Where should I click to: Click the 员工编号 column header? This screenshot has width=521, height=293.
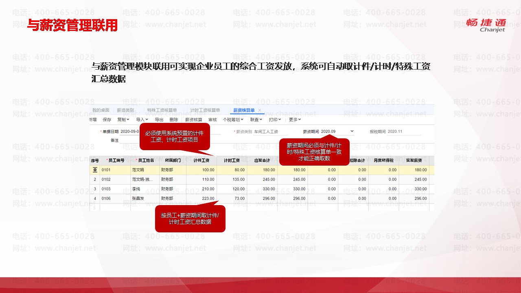pyautogui.click(x=115, y=160)
